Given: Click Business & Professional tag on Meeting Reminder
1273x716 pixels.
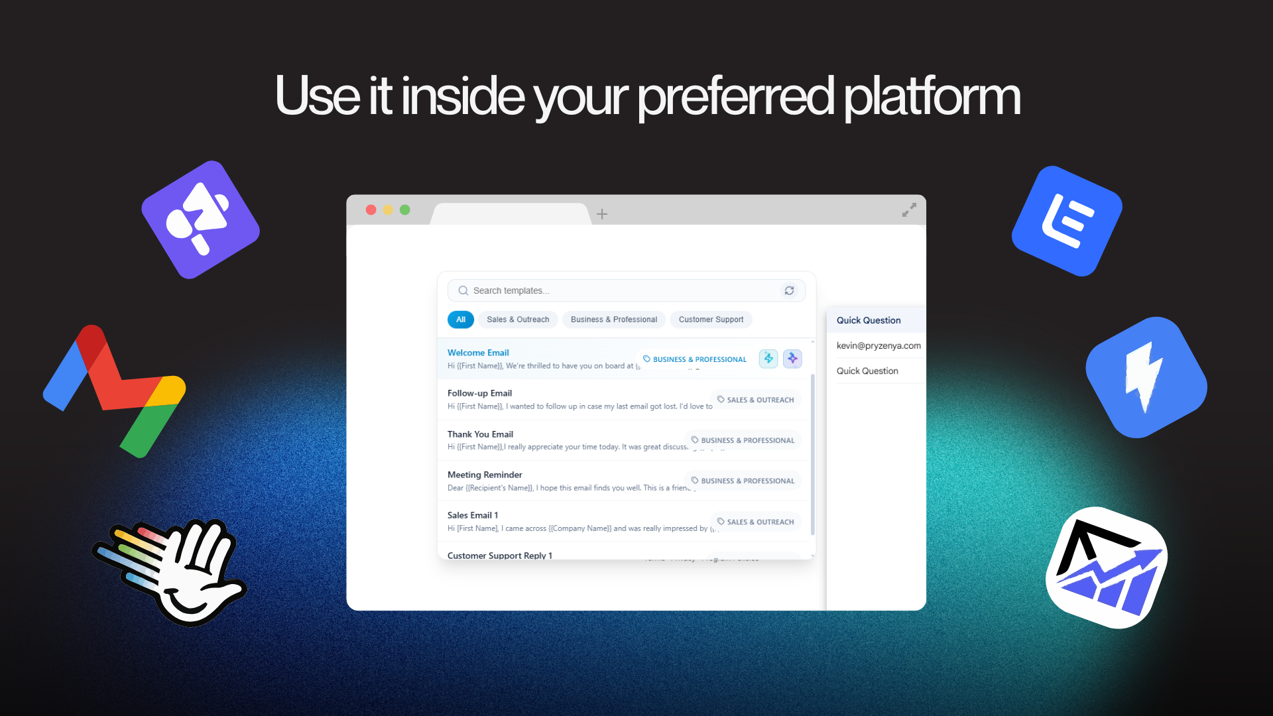Looking at the screenshot, I should (x=743, y=481).
